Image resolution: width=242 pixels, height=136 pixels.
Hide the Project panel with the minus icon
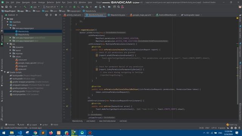[60, 15]
